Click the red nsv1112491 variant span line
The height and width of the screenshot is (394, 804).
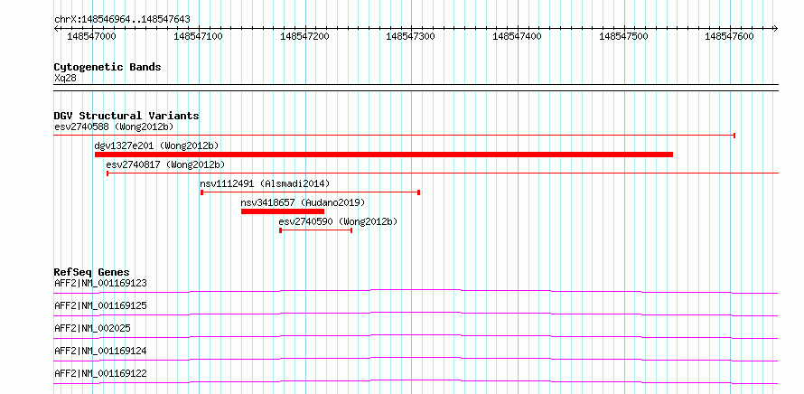click(310, 192)
